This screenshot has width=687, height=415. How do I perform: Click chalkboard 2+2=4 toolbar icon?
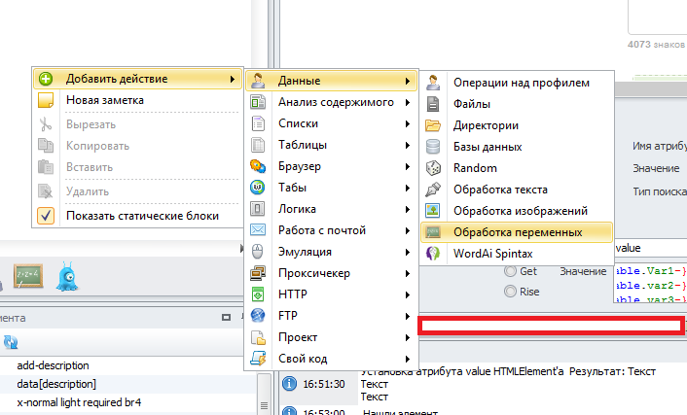tap(28, 276)
